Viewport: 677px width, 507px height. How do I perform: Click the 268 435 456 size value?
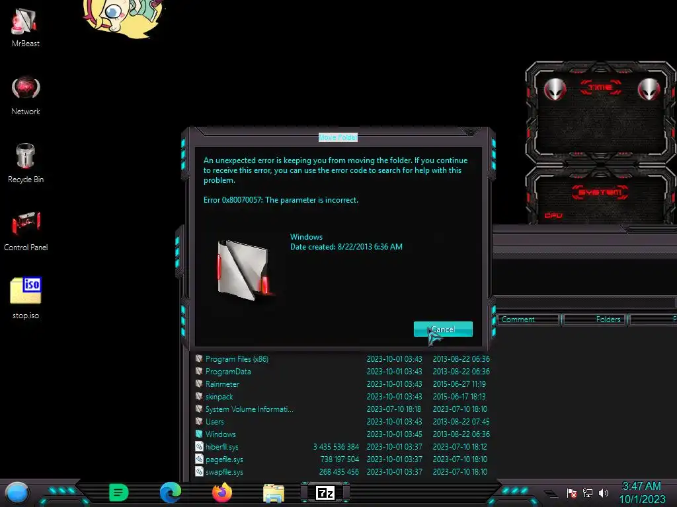(339, 471)
